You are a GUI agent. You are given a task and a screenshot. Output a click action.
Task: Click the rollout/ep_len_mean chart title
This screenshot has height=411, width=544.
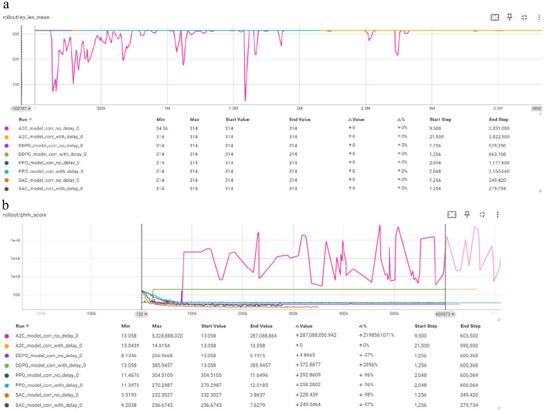click(26, 17)
